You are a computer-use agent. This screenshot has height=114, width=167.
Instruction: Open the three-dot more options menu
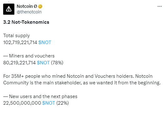point(159,7)
